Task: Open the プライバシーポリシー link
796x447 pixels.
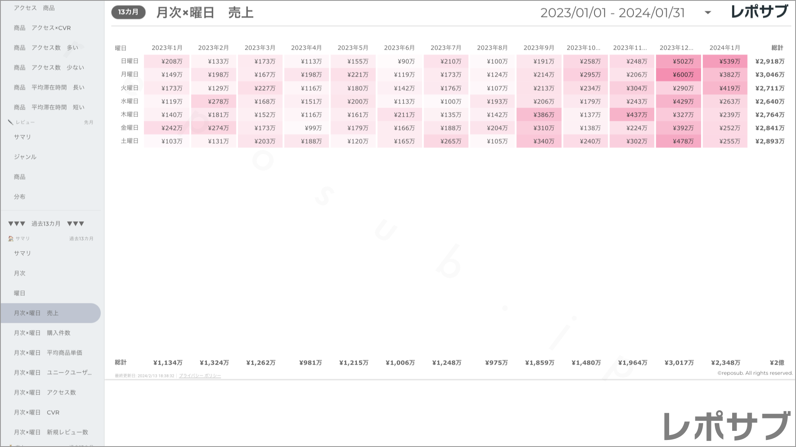Action: pos(200,376)
